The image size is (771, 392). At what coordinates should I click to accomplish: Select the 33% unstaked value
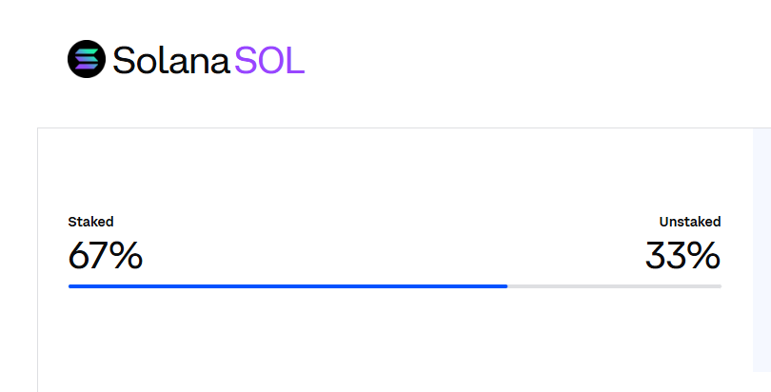click(x=682, y=256)
